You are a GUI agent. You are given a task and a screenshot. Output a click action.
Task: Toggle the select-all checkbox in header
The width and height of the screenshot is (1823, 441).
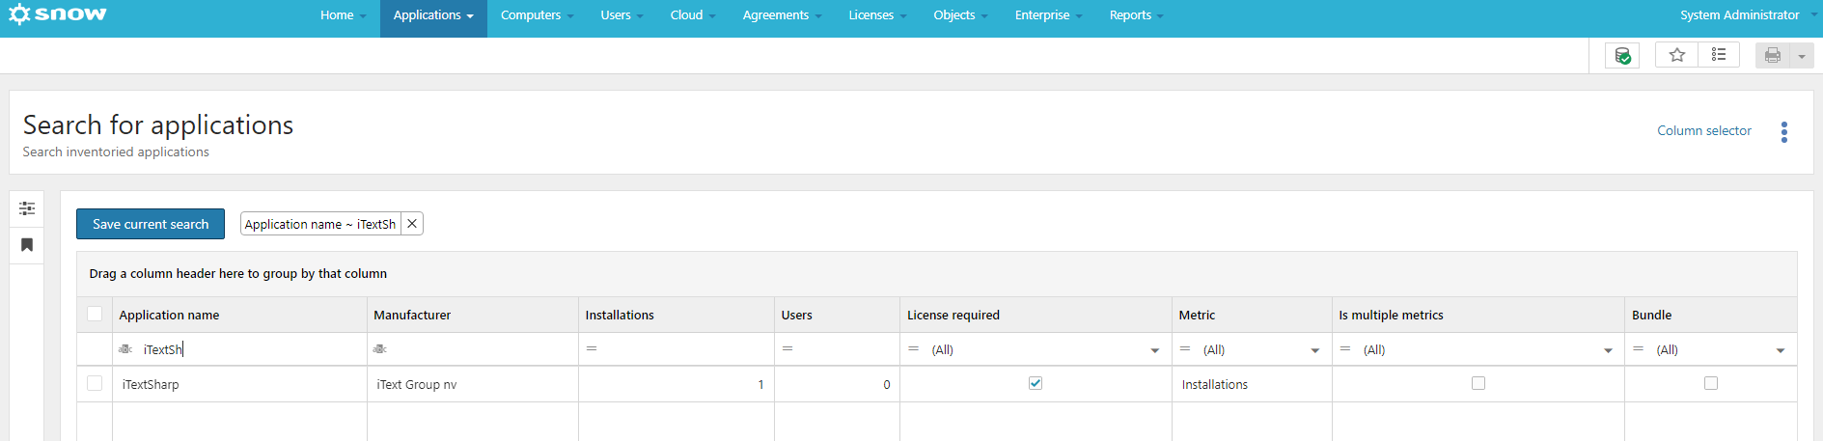pyautogui.click(x=95, y=314)
